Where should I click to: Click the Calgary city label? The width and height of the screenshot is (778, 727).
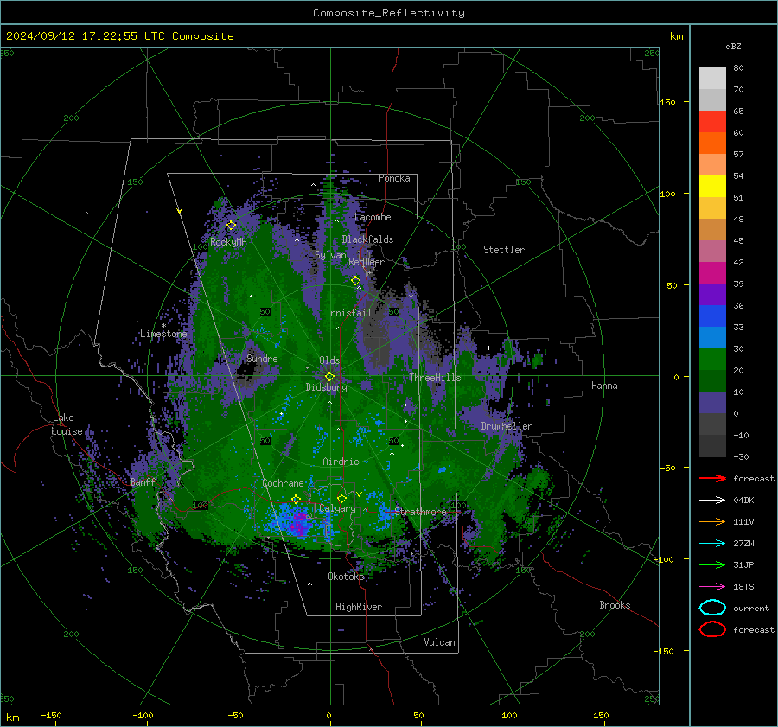pos(337,508)
